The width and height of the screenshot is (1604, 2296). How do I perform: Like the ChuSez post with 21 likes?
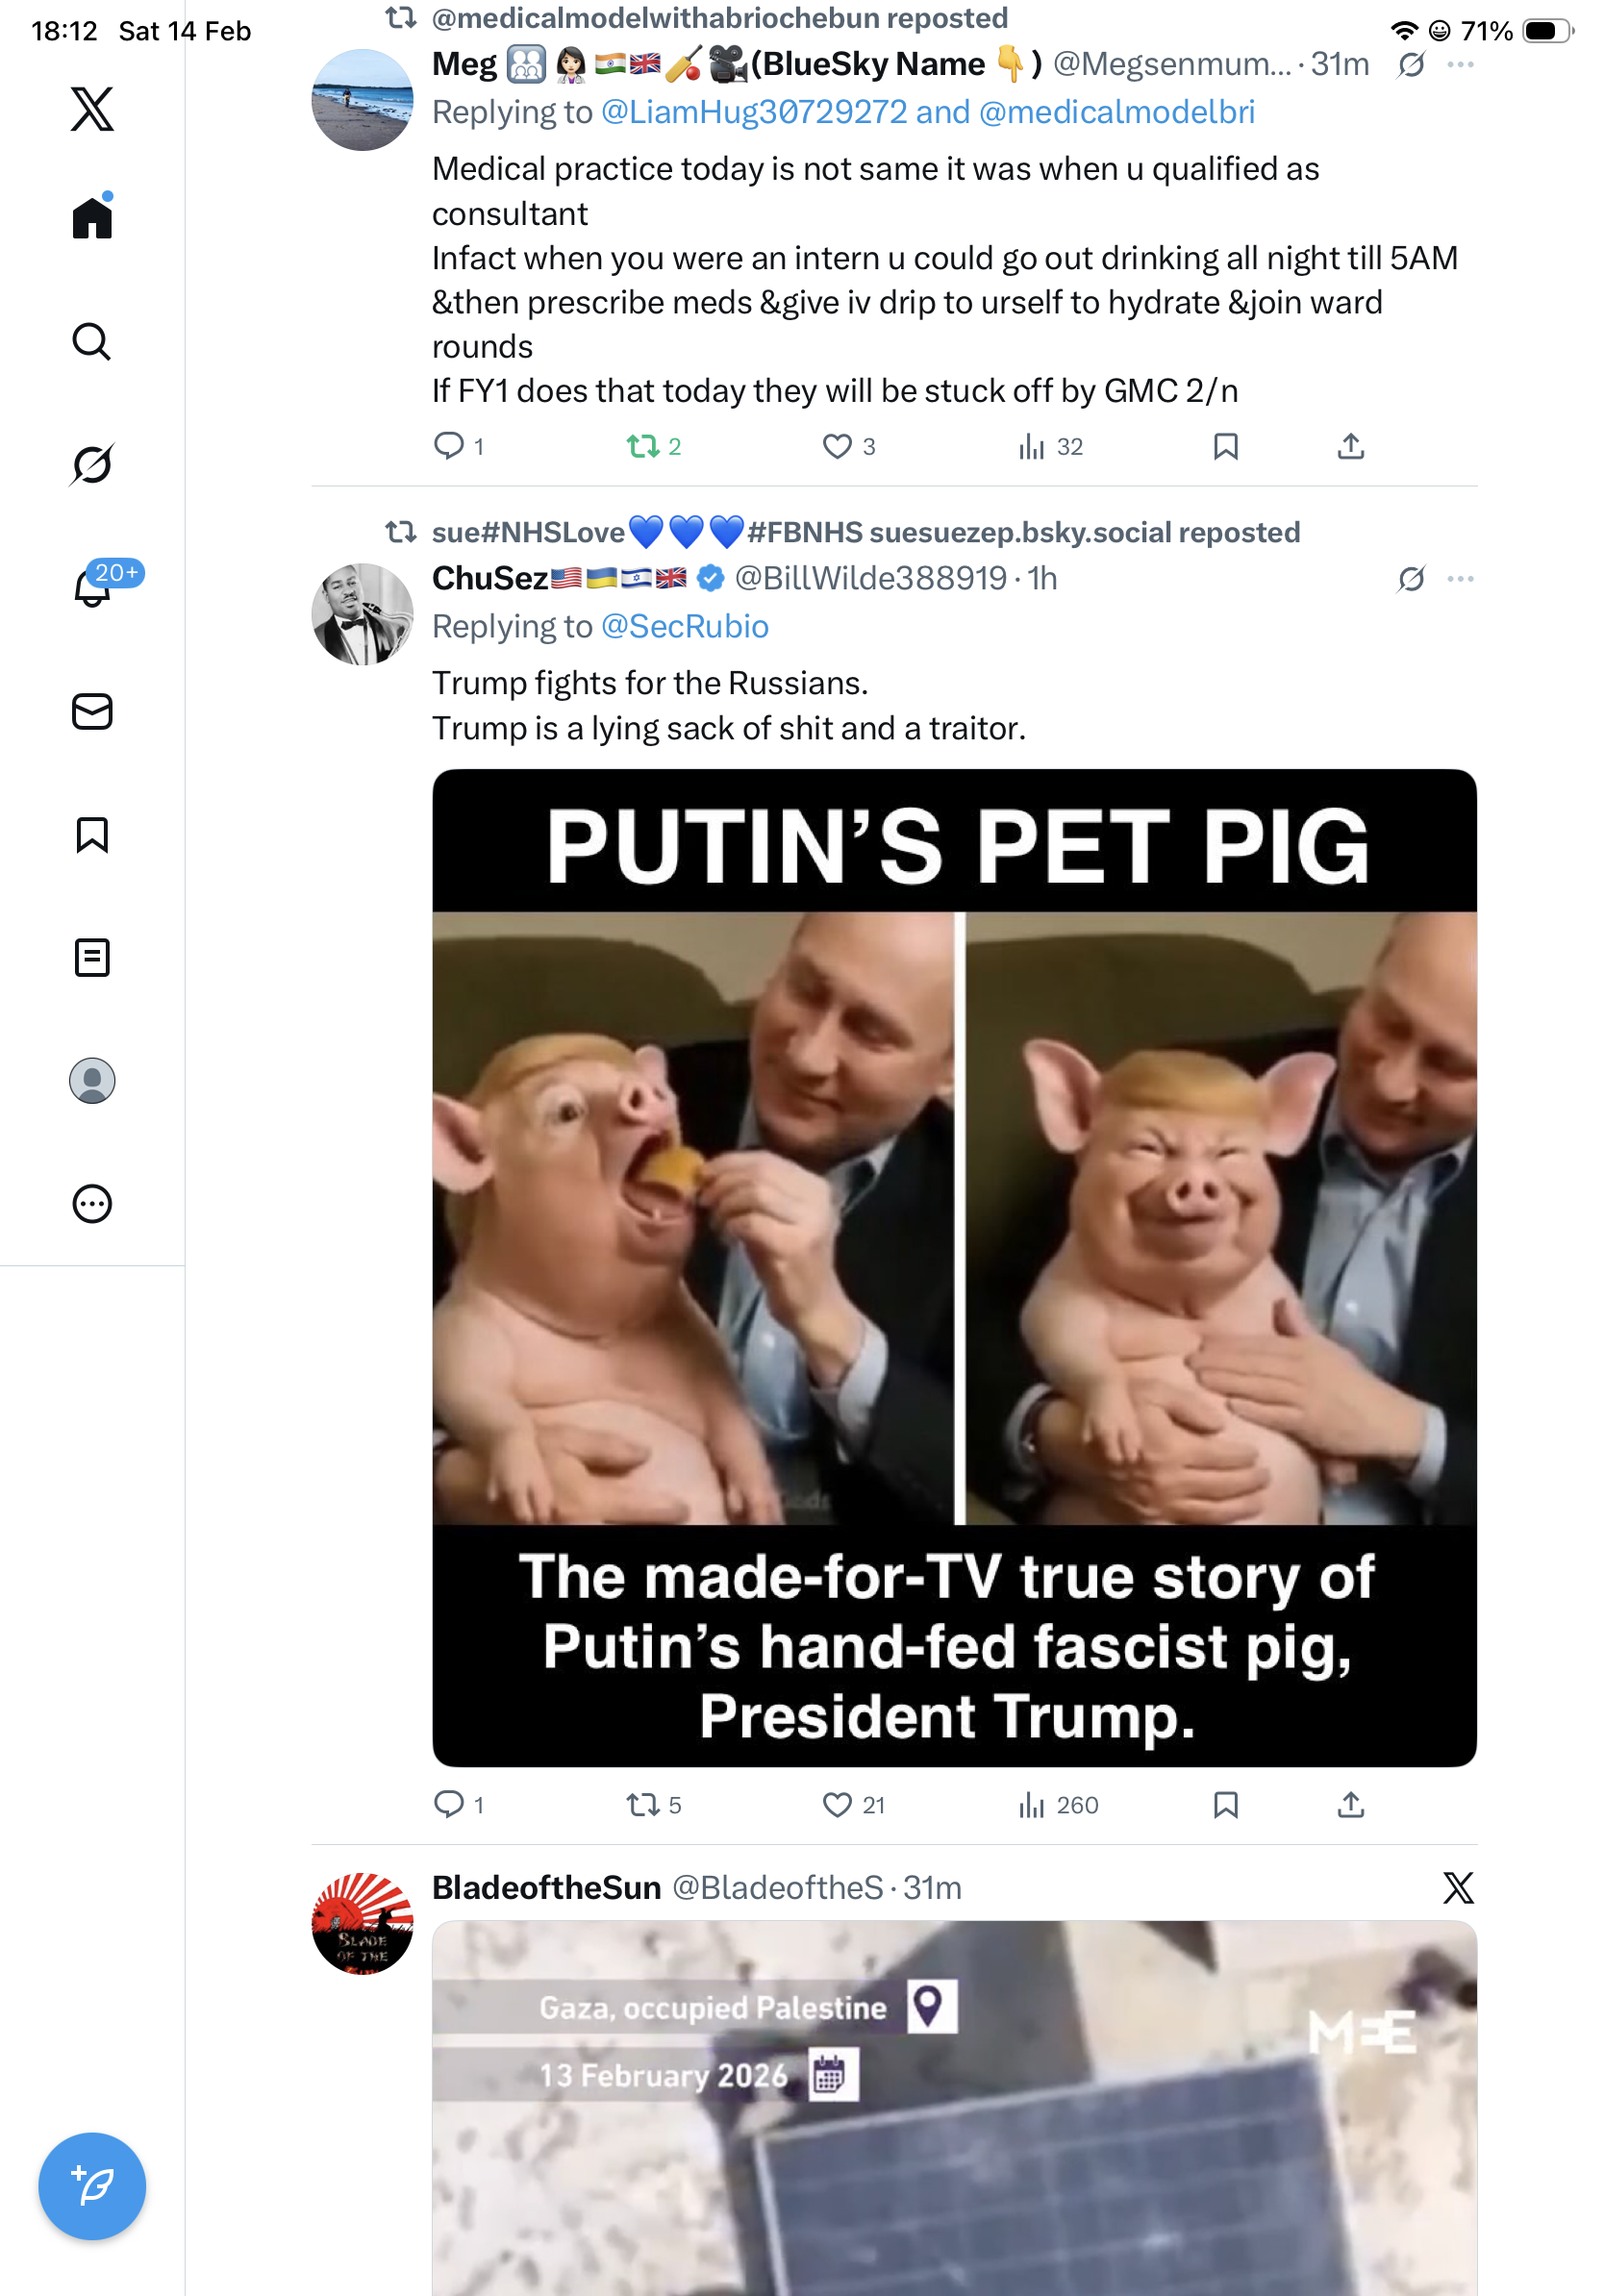point(836,1804)
